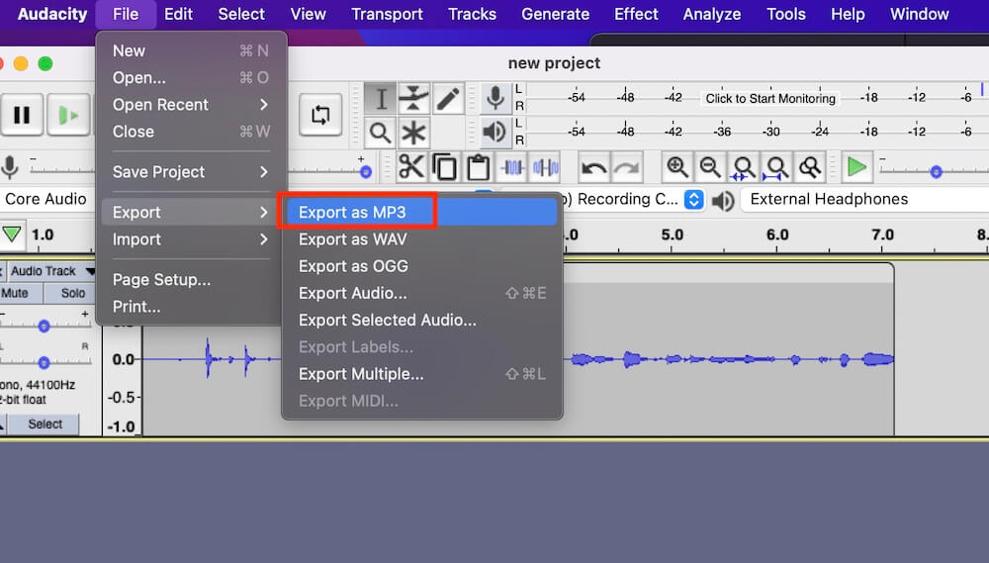Open the Effect menu
The image size is (989, 563).
(x=636, y=14)
